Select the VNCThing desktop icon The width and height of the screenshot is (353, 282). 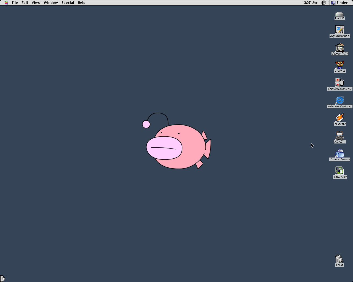click(x=339, y=171)
